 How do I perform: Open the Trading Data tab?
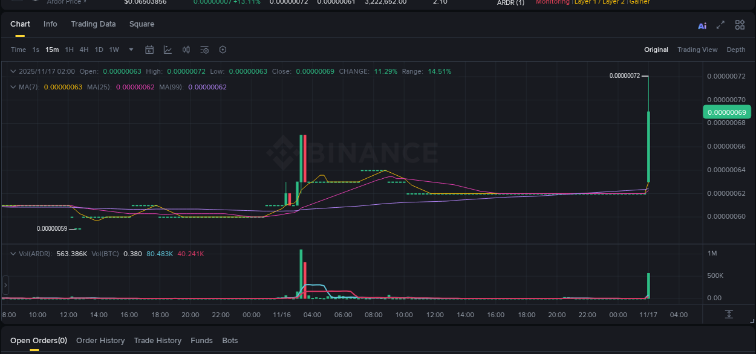coord(93,24)
